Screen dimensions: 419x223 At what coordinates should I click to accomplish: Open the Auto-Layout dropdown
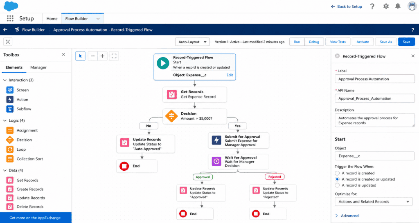click(192, 42)
